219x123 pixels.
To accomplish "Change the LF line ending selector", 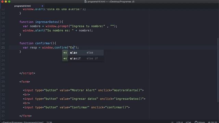I will (172, 122).
